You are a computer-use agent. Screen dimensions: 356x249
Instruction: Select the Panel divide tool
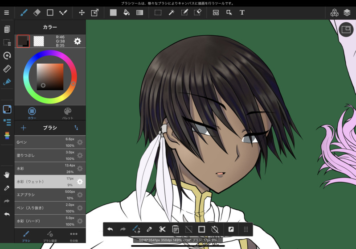[216, 12]
